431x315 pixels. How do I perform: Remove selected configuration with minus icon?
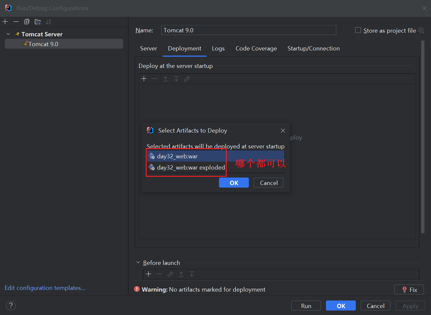(x=16, y=22)
